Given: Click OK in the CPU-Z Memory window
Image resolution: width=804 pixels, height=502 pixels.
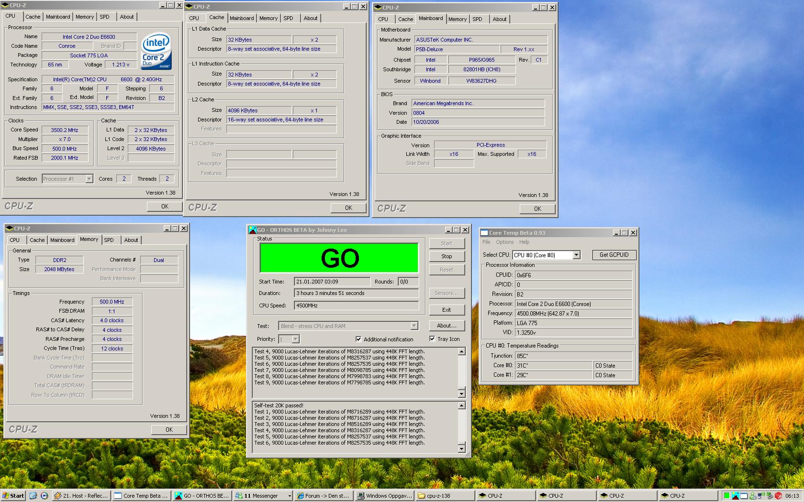Looking at the screenshot, I should [x=169, y=430].
